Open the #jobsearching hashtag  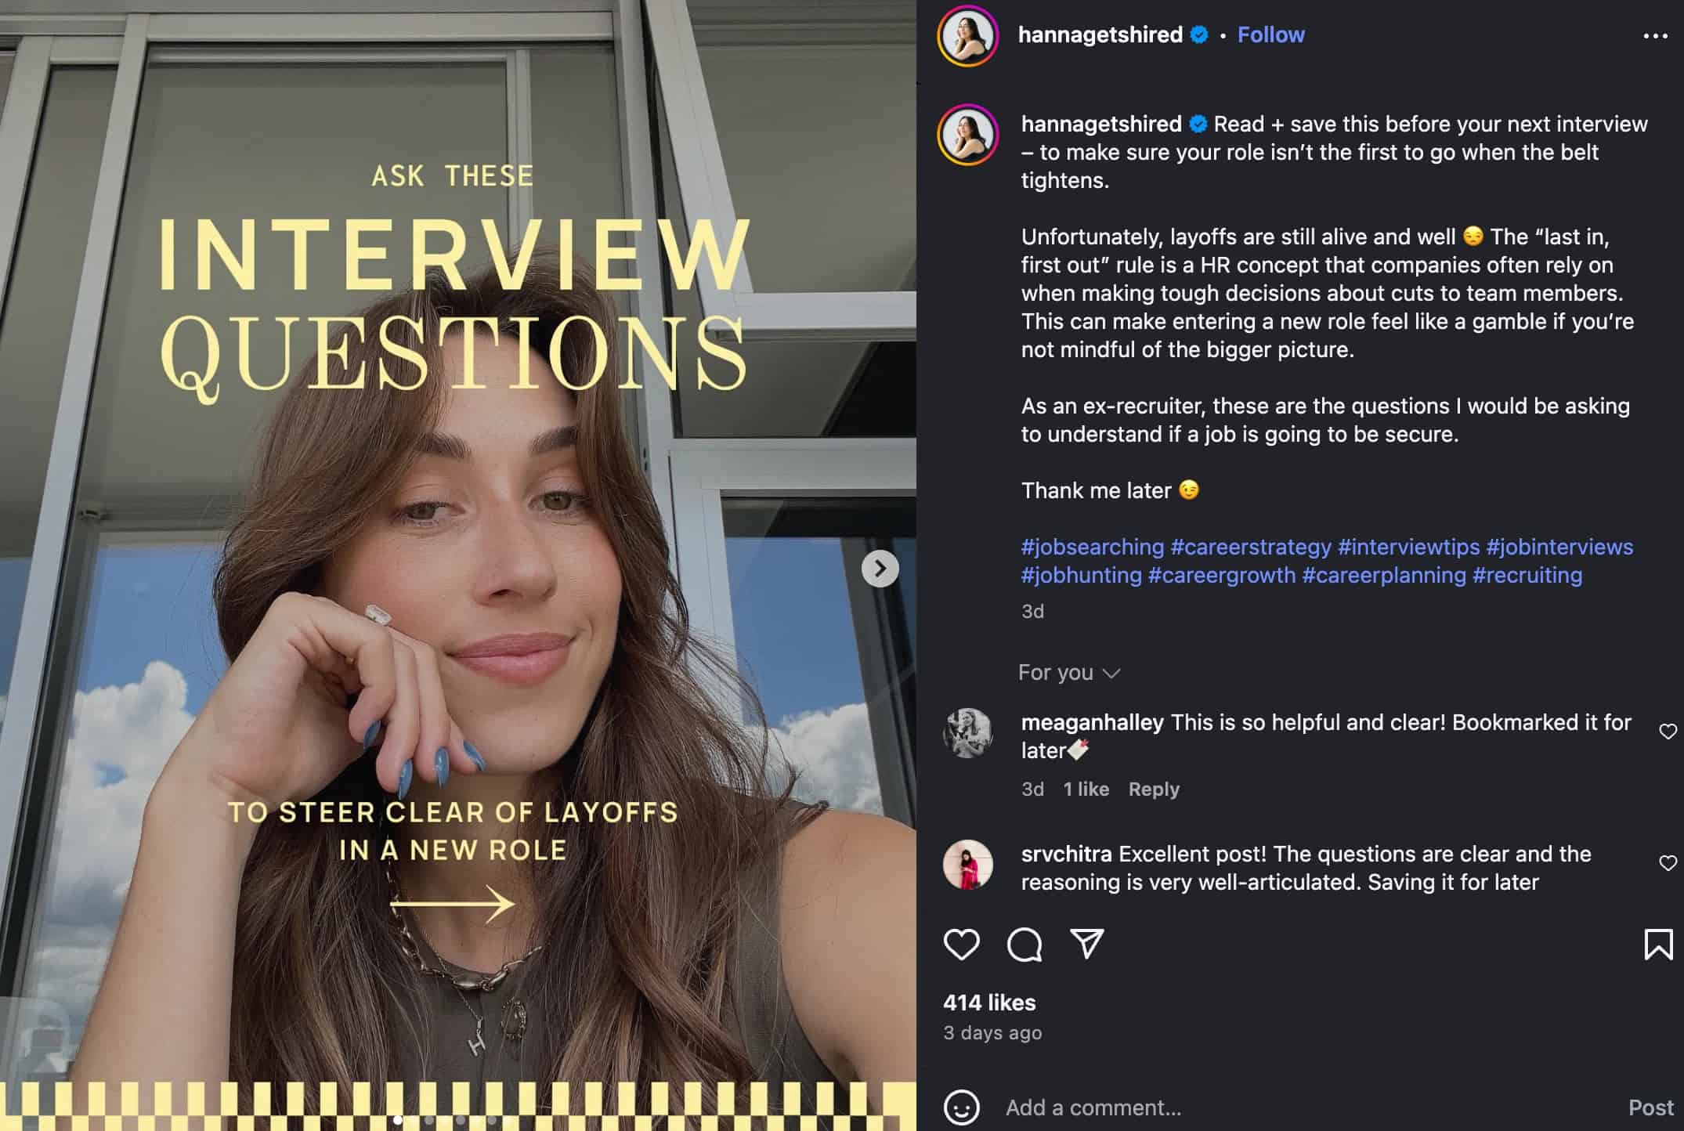(1092, 547)
